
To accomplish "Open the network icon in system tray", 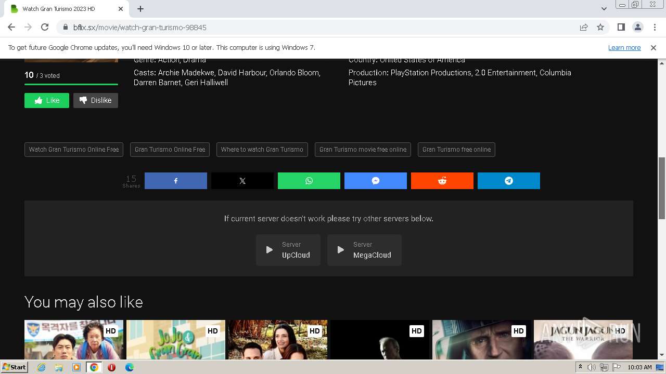I will [604, 367].
